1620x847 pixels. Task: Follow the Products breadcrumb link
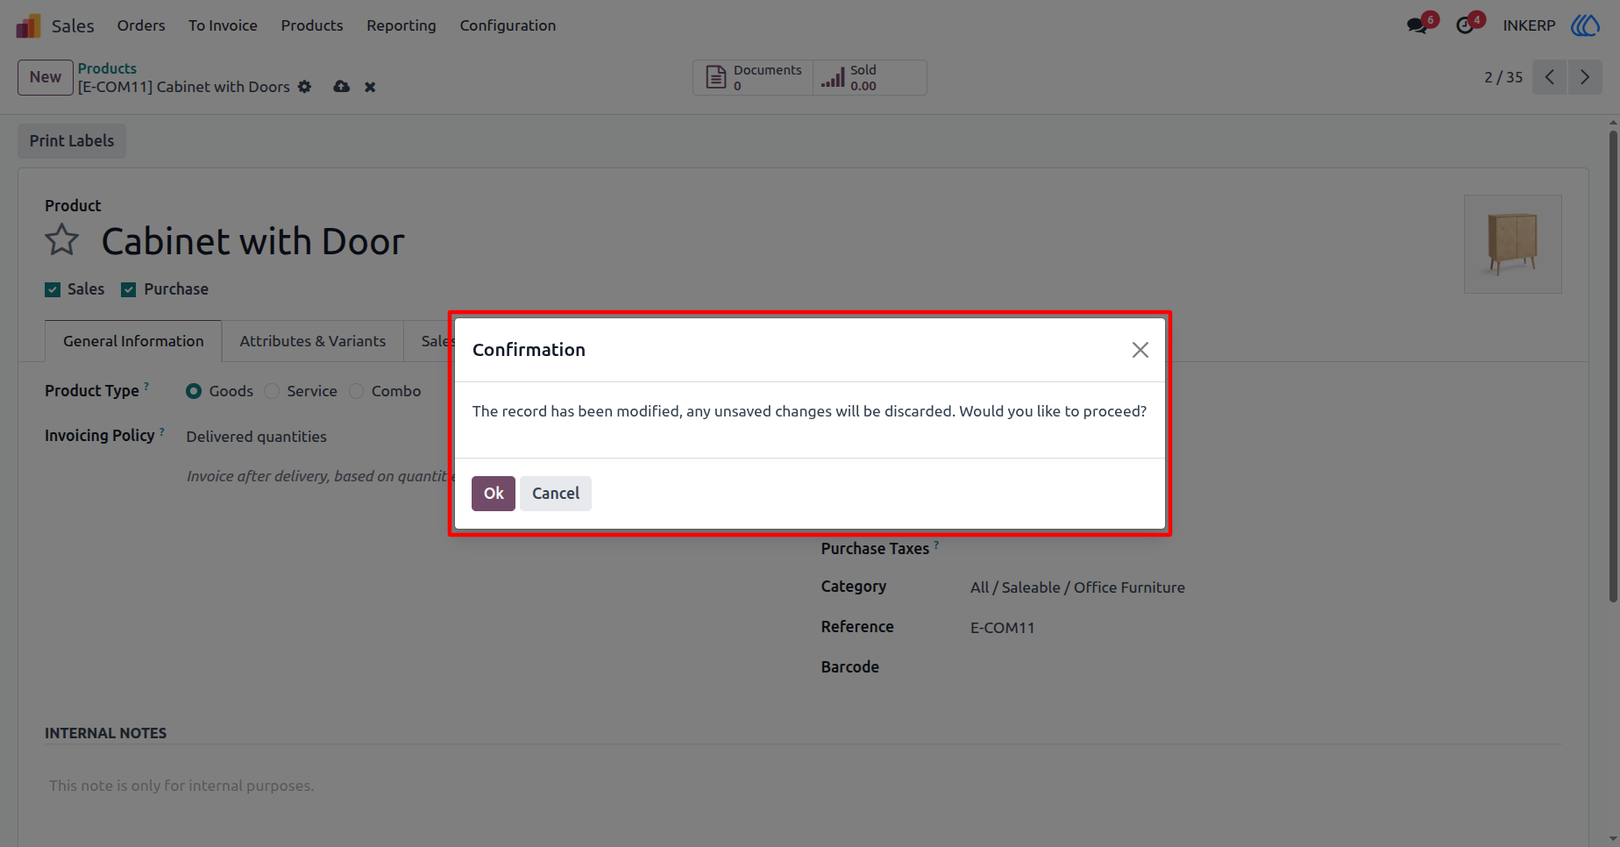point(107,68)
